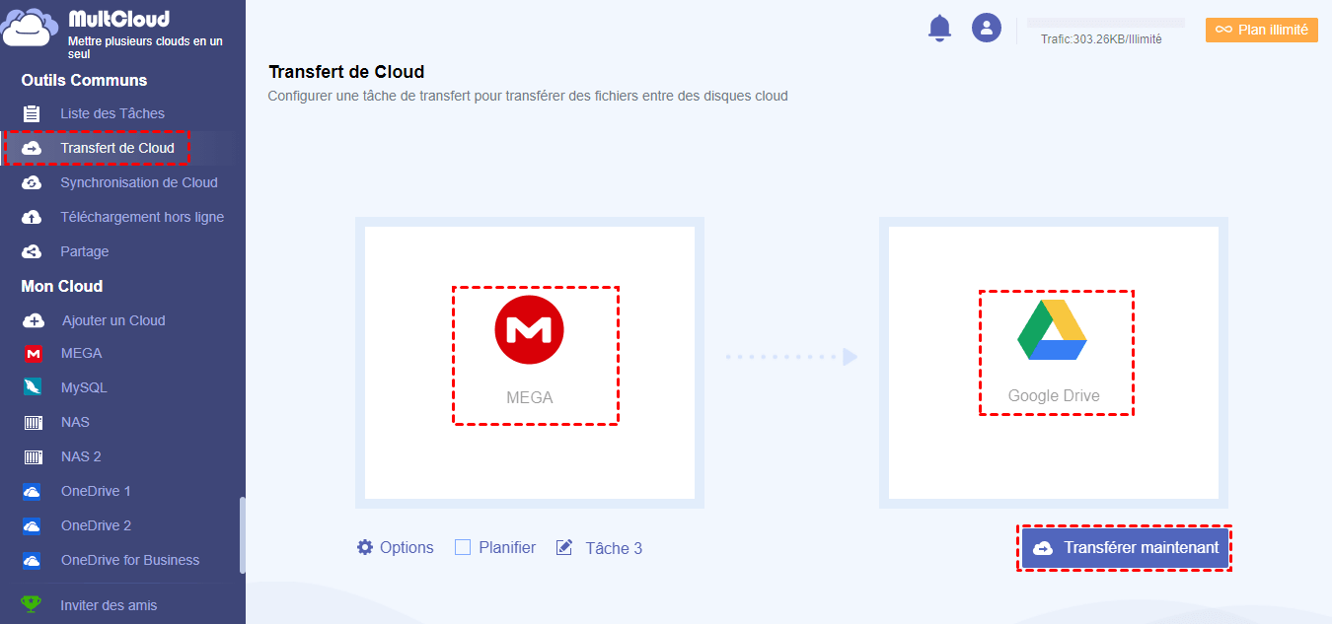This screenshot has width=1332, height=624.
Task: Click the MEGA source label
Action: 530,398
